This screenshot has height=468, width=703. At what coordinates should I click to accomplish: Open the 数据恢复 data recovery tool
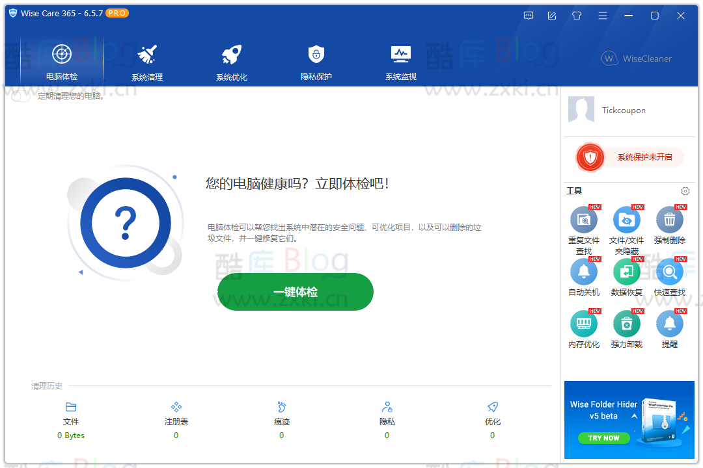626,273
